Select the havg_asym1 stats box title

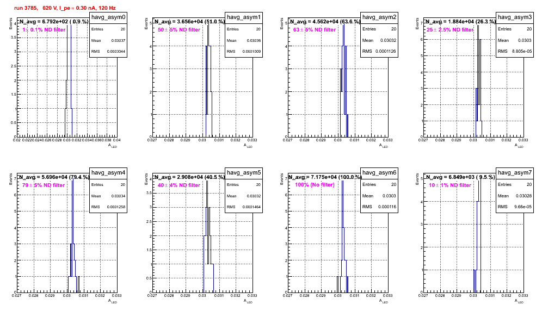coord(244,17)
